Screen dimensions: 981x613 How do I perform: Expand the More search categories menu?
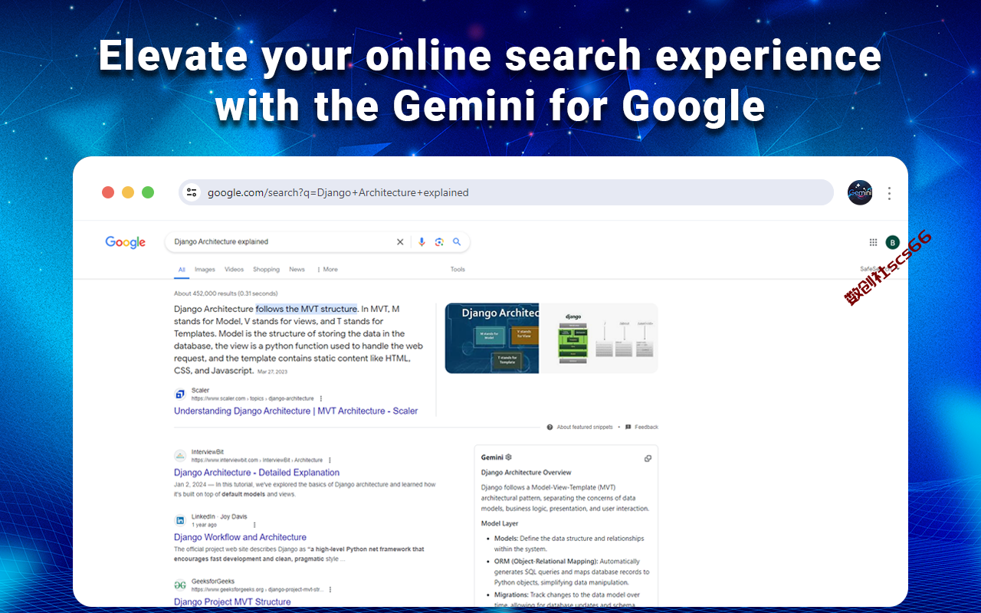pyautogui.click(x=328, y=270)
